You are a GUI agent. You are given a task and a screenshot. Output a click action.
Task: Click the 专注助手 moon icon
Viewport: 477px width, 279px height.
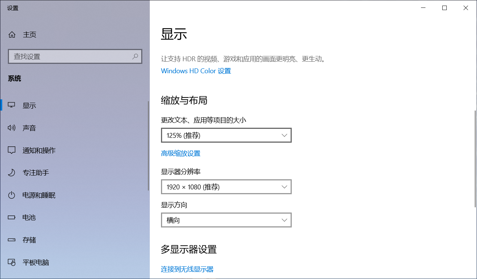point(12,173)
